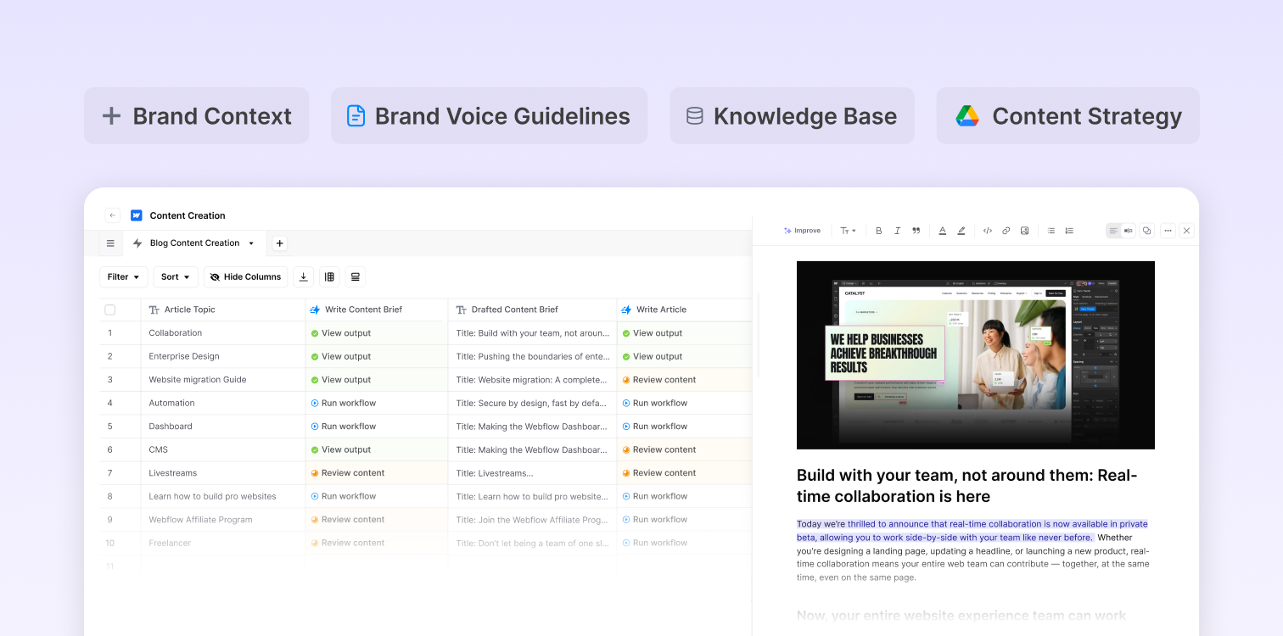Open the more options ellipsis menu
Image resolution: width=1283 pixels, height=636 pixels.
click(x=1168, y=231)
